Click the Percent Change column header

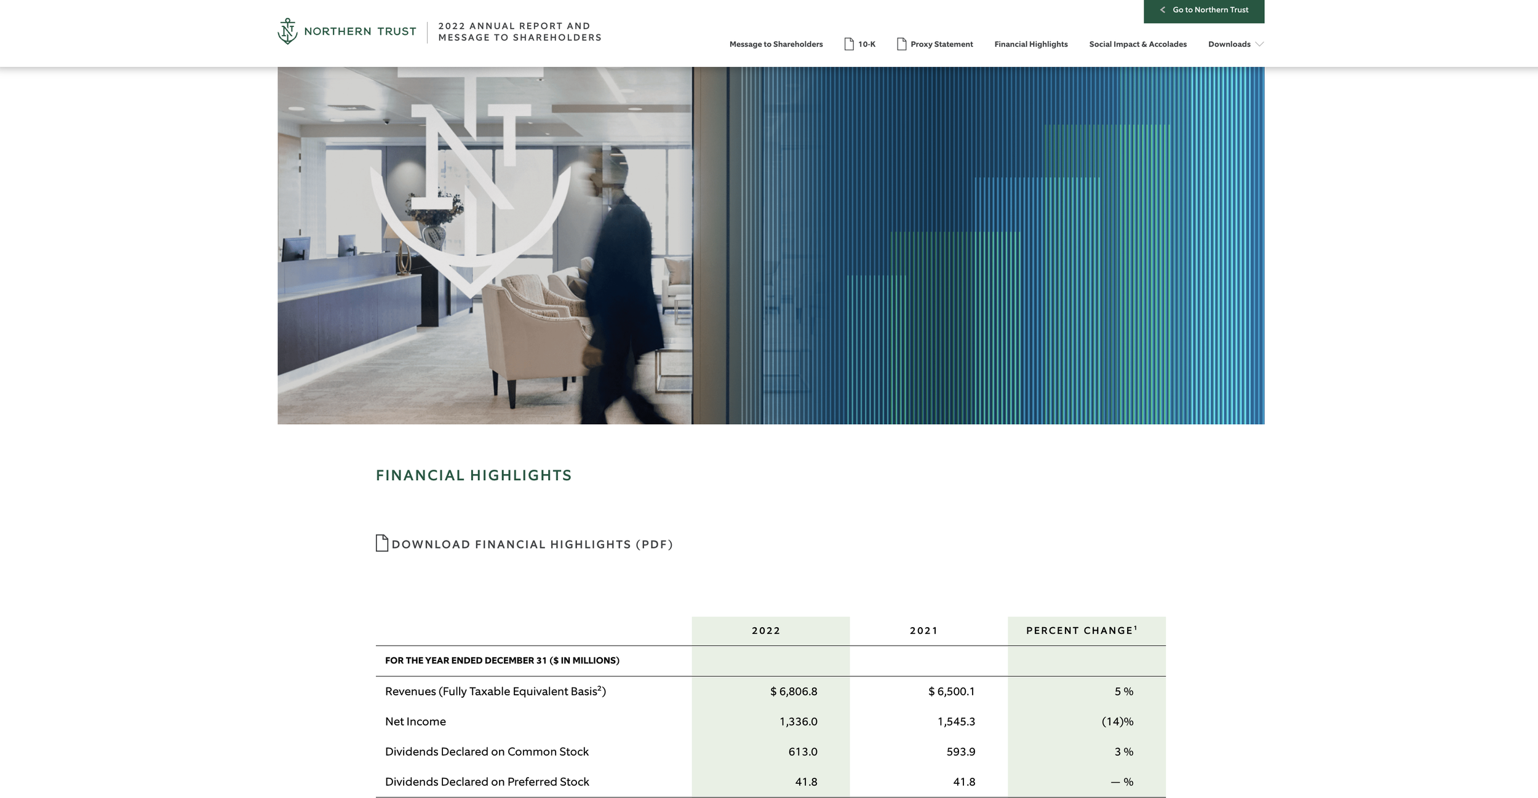point(1081,631)
